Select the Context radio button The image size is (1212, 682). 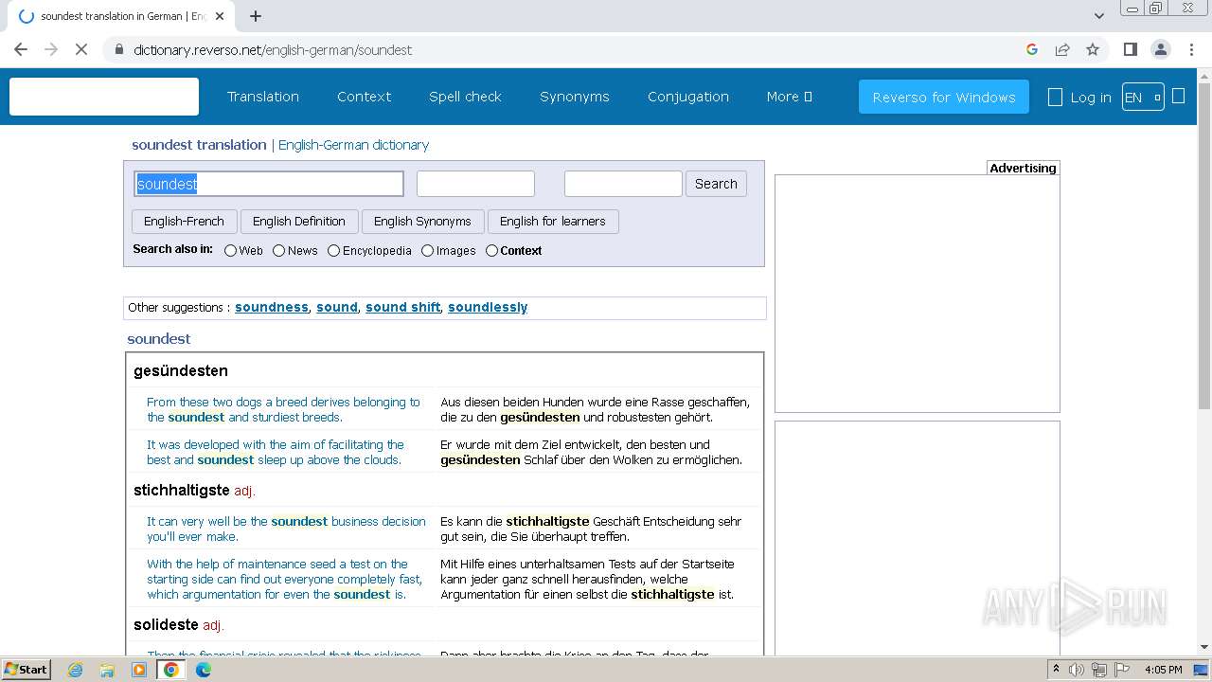(x=491, y=251)
